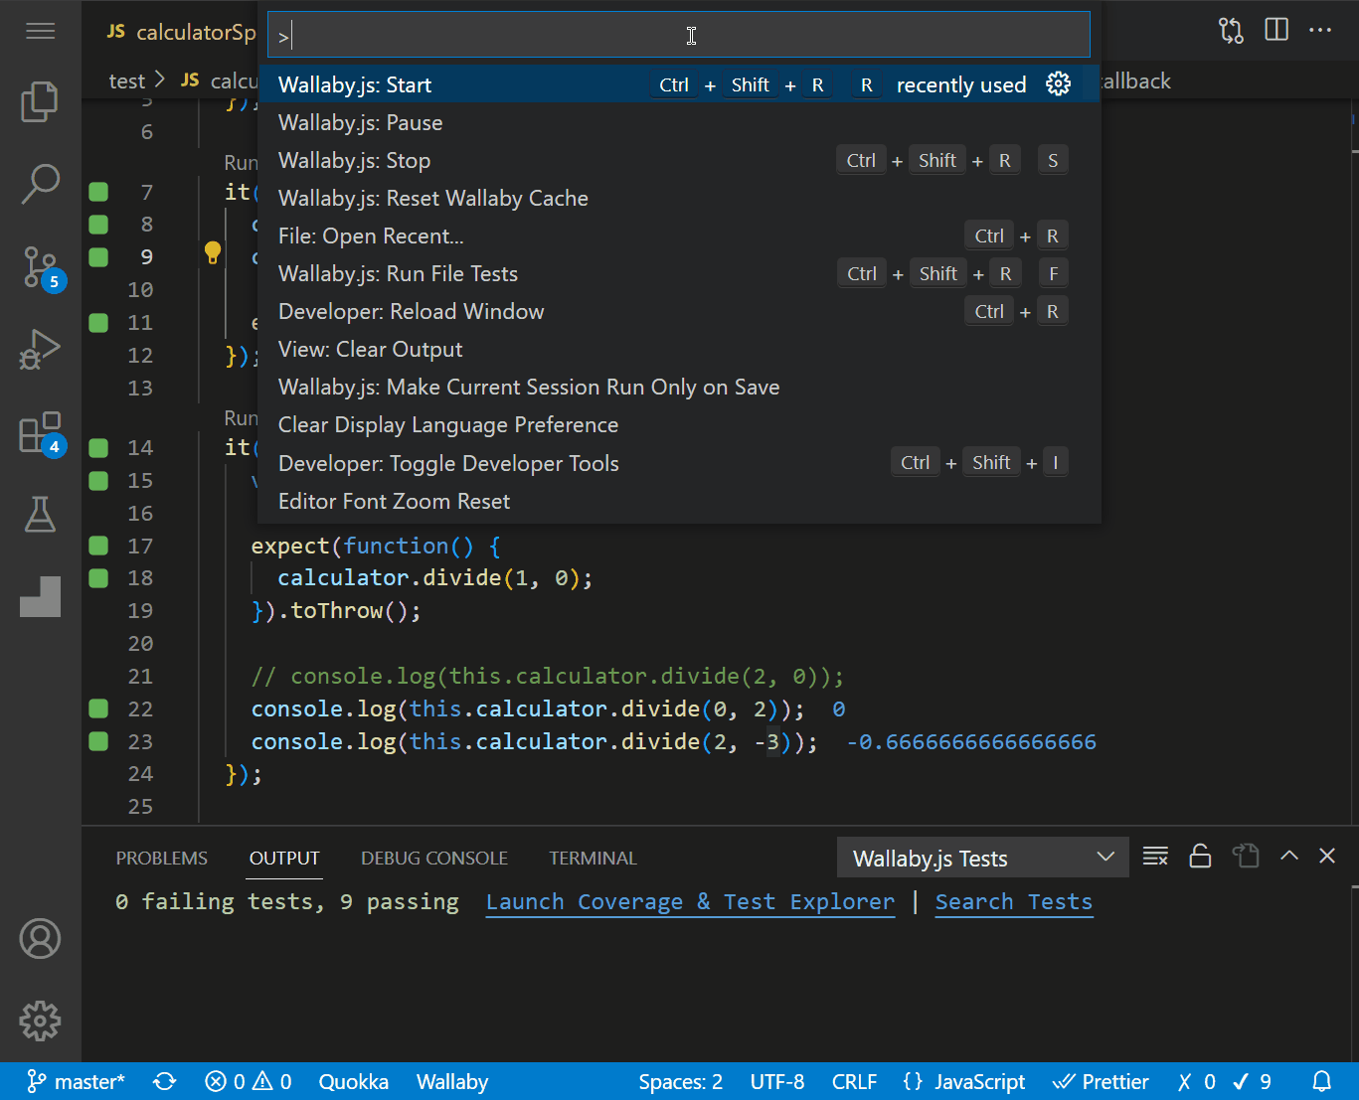The width and height of the screenshot is (1359, 1100).
Task: Click Launch Coverage & Test Explorer link
Action: [x=690, y=901]
